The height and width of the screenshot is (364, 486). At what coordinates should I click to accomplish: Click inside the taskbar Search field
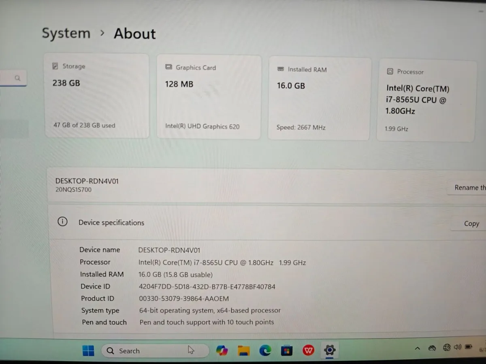154,350
